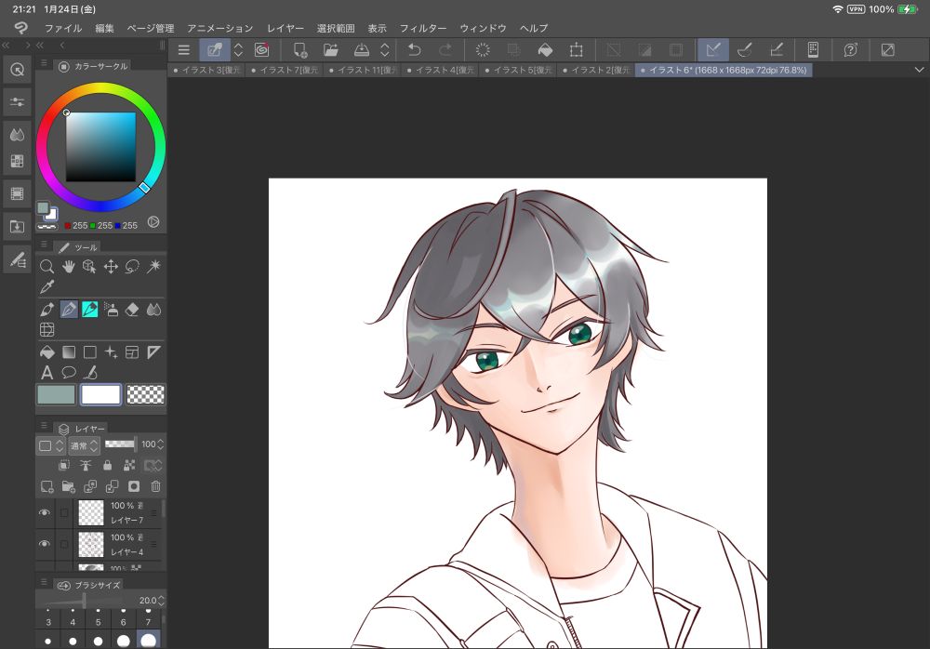Open the ファイル menu
The image size is (930, 649).
pyautogui.click(x=63, y=28)
